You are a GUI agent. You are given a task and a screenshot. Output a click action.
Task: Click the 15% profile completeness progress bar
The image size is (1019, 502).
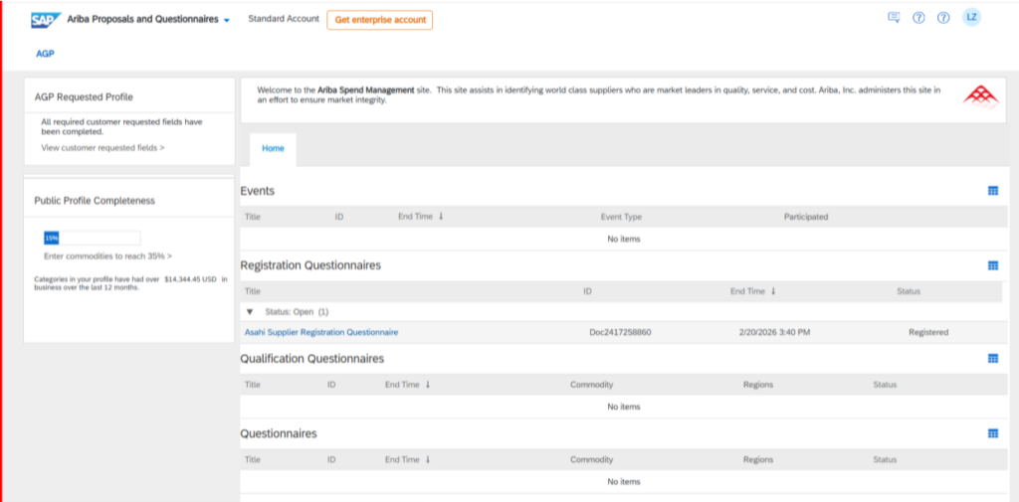tap(92, 238)
